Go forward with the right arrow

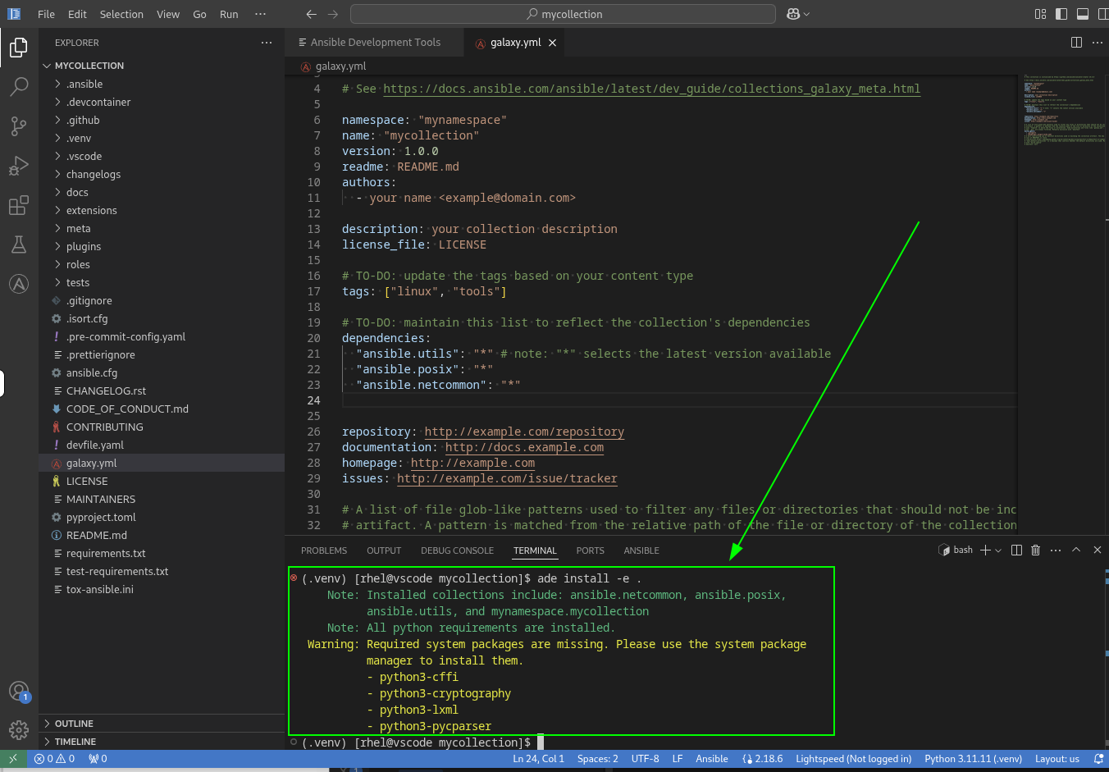332,14
